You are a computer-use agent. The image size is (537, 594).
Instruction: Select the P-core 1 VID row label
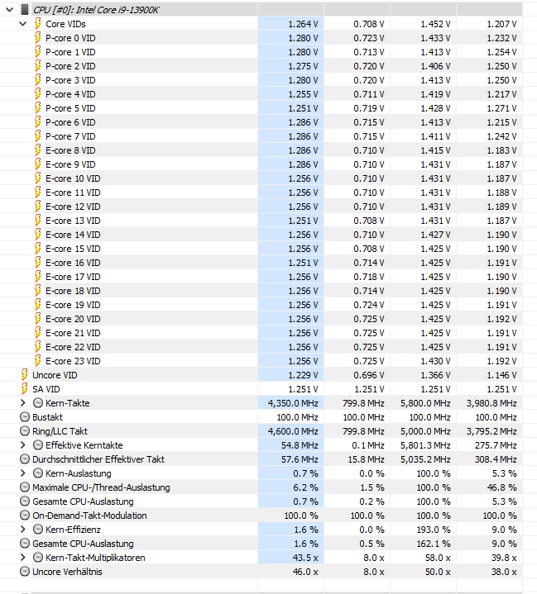point(70,52)
